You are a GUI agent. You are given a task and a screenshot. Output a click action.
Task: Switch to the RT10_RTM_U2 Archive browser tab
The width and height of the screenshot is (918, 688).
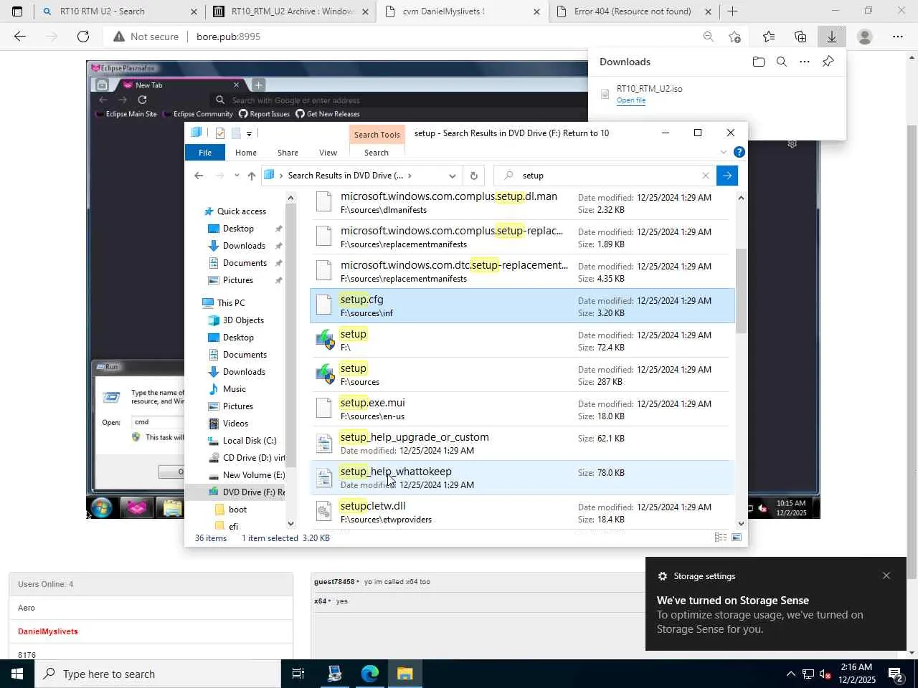click(290, 11)
